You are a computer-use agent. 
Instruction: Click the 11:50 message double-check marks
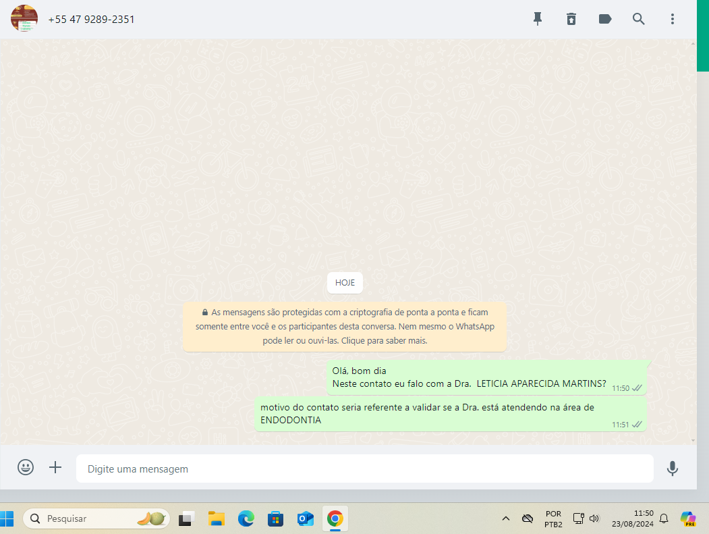637,388
